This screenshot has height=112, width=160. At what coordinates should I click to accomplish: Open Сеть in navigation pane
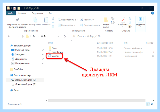pos(16,90)
